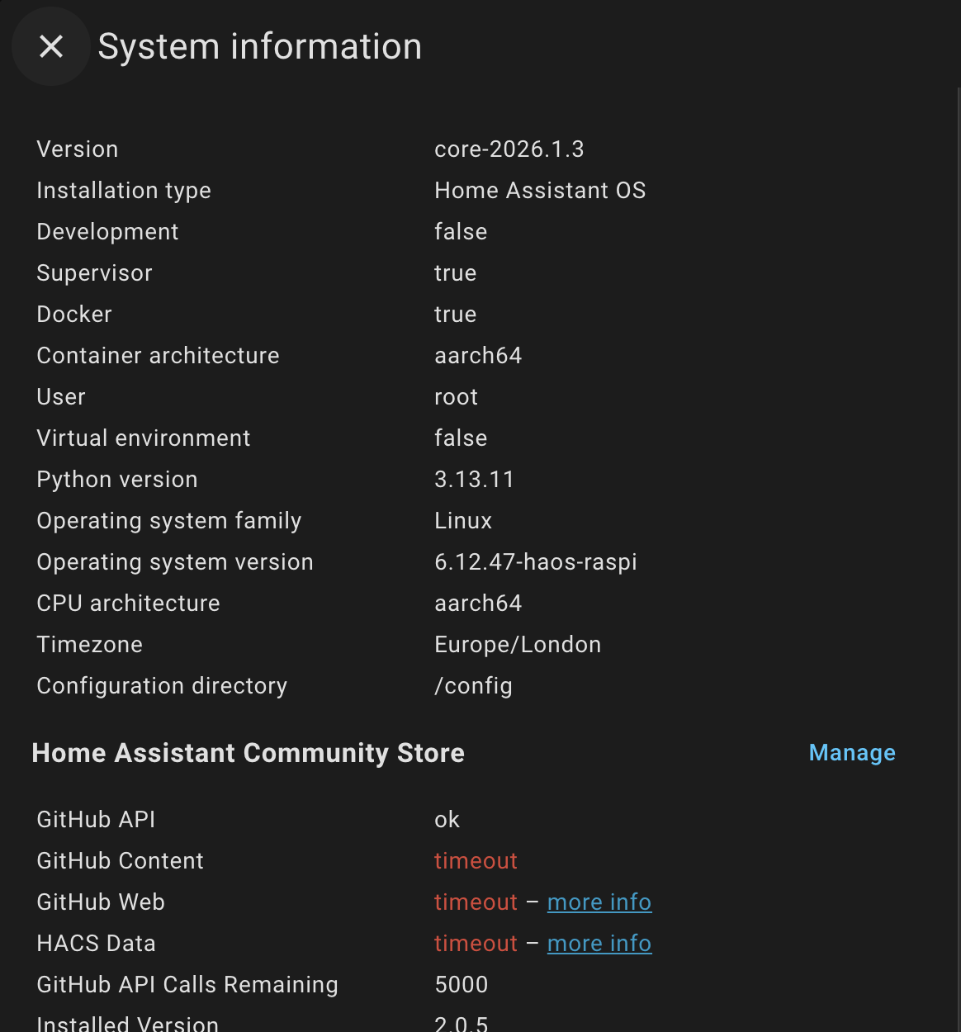Viewport: 961px width, 1032px height.
Task: Open more info link for HACS Data
Action: click(x=599, y=944)
